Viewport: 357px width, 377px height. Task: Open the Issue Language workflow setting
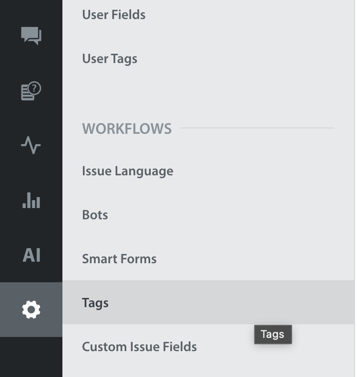point(127,171)
